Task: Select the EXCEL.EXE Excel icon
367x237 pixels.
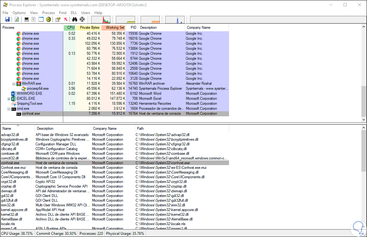Action: click(x=13, y=99)
